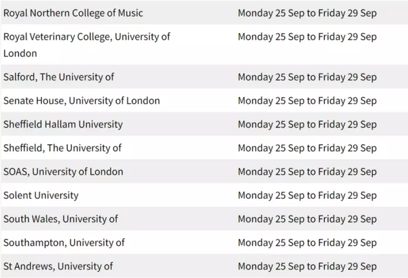Click the date range for SOAS
The width and height of the screenshot is (408, 278).
307,172
